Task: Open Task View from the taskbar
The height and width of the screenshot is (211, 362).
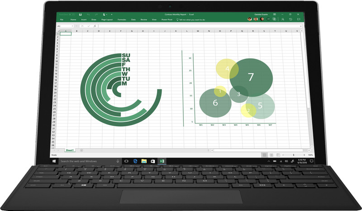Action: 126,161
